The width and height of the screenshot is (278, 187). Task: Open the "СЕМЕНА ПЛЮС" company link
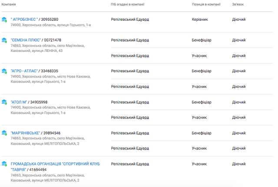(26, 40)
